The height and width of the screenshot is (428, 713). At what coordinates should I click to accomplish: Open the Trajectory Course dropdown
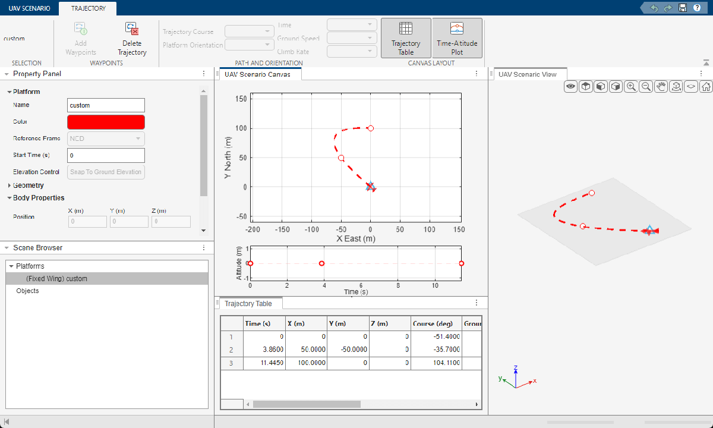(249, 31)
